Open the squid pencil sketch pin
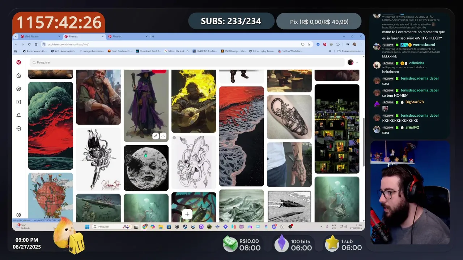This screenshot has height=260, width=463. click(194, 162)
